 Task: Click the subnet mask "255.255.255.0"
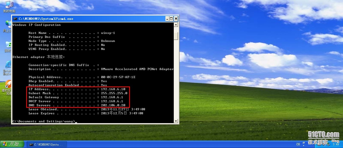114,93
